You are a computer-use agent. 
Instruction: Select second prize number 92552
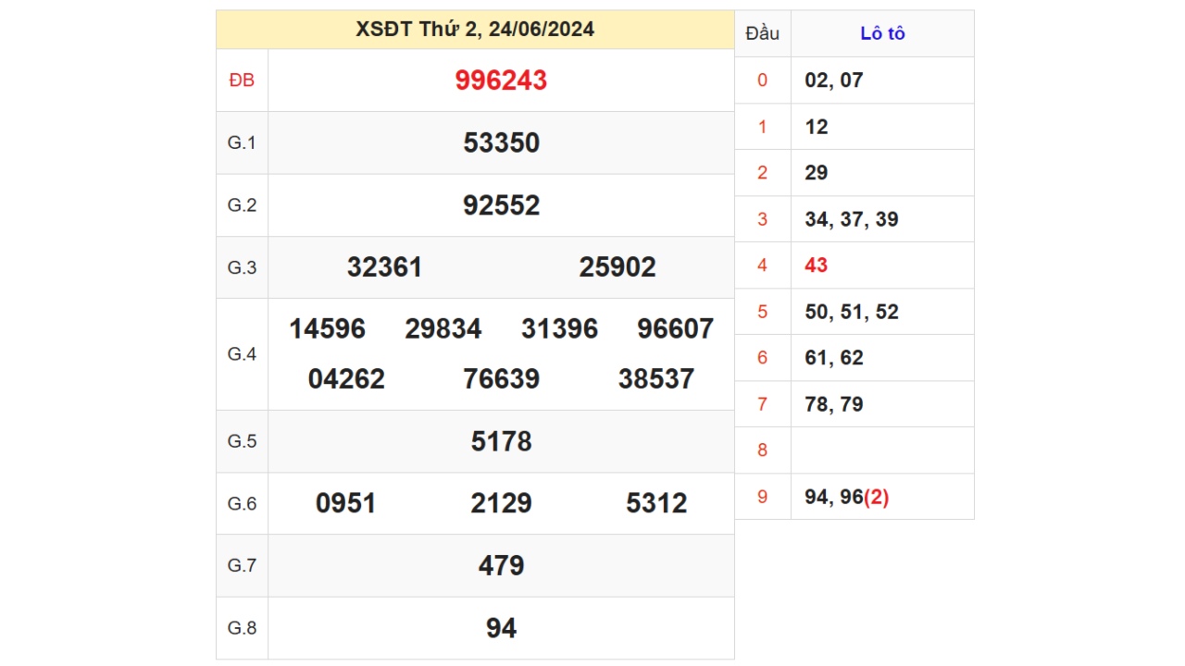click(x=501, y=205)
